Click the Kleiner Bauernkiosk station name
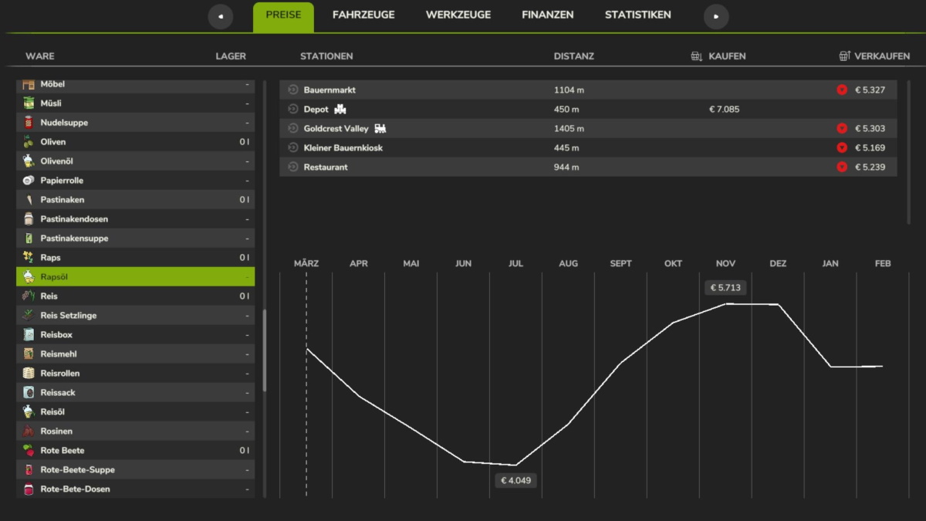The width and height of the screenshot is (926, 521). [343, 148]
